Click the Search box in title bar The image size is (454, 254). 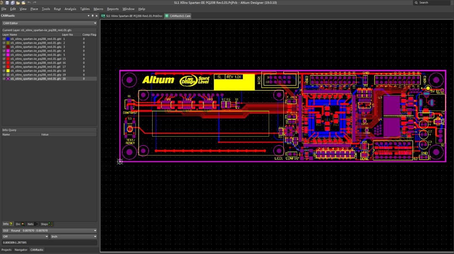(x=431, y=3)
